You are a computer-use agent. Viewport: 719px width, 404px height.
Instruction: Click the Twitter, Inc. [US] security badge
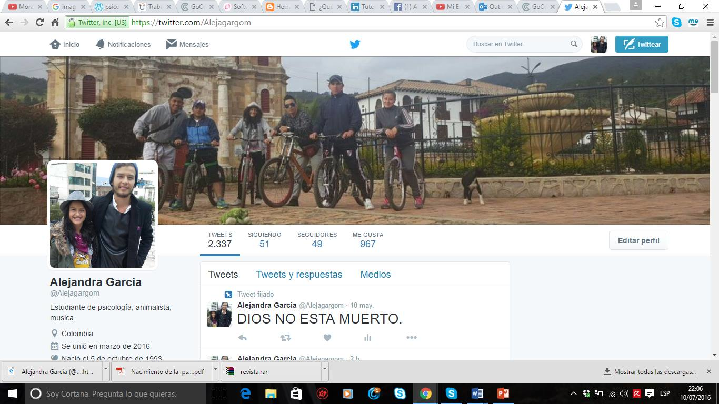click(x=97, y=23)
